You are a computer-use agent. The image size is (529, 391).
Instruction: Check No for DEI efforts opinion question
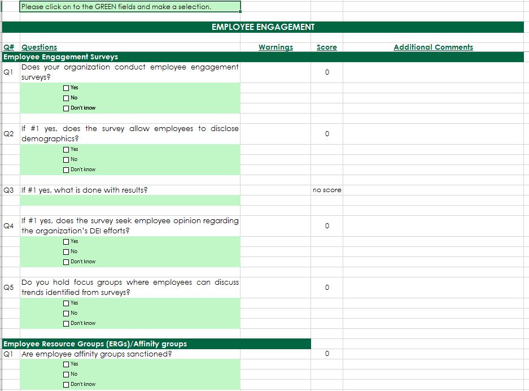tap(66, 252)
